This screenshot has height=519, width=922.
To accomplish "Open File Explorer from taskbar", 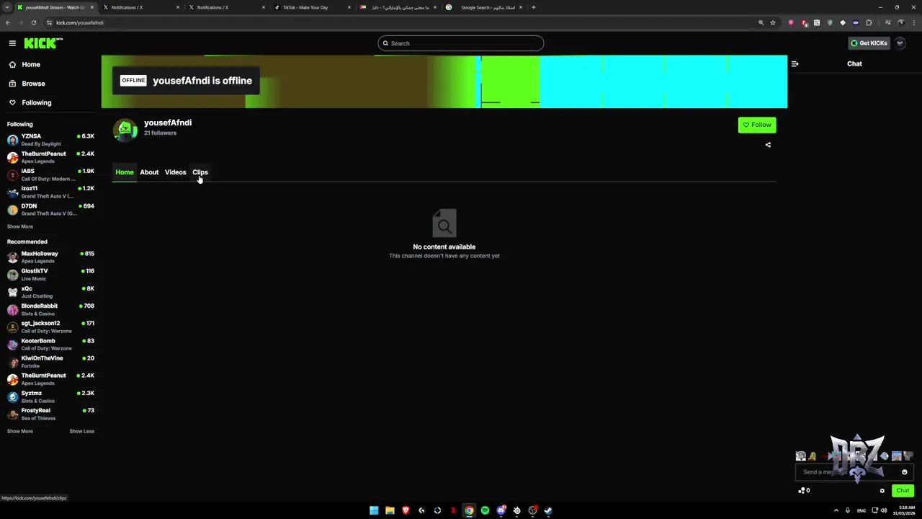I will (x=390, y=510).
